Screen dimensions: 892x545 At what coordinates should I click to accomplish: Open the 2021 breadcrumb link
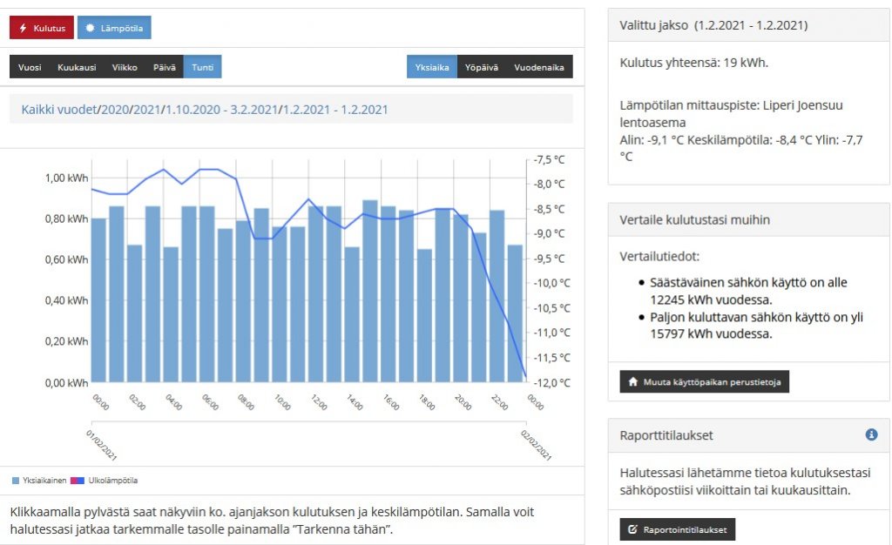click(146, 110)
